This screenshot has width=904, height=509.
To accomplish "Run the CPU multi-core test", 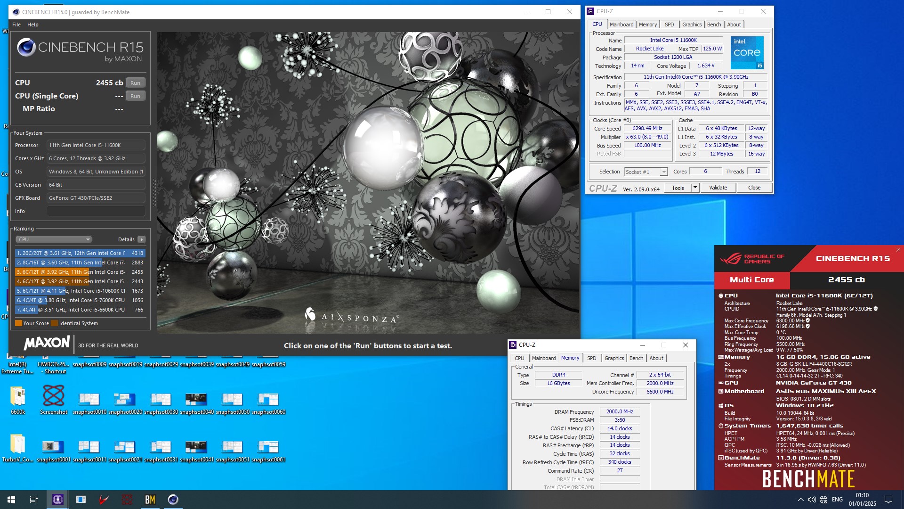I will point(135,83).
